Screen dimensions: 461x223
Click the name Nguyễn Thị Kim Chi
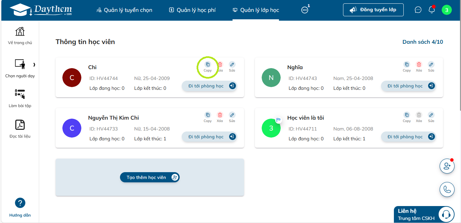click(114, 118)
